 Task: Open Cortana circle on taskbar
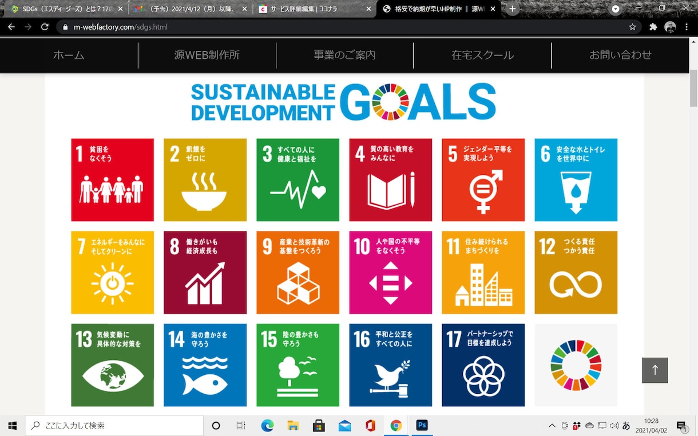pos(216,426)
